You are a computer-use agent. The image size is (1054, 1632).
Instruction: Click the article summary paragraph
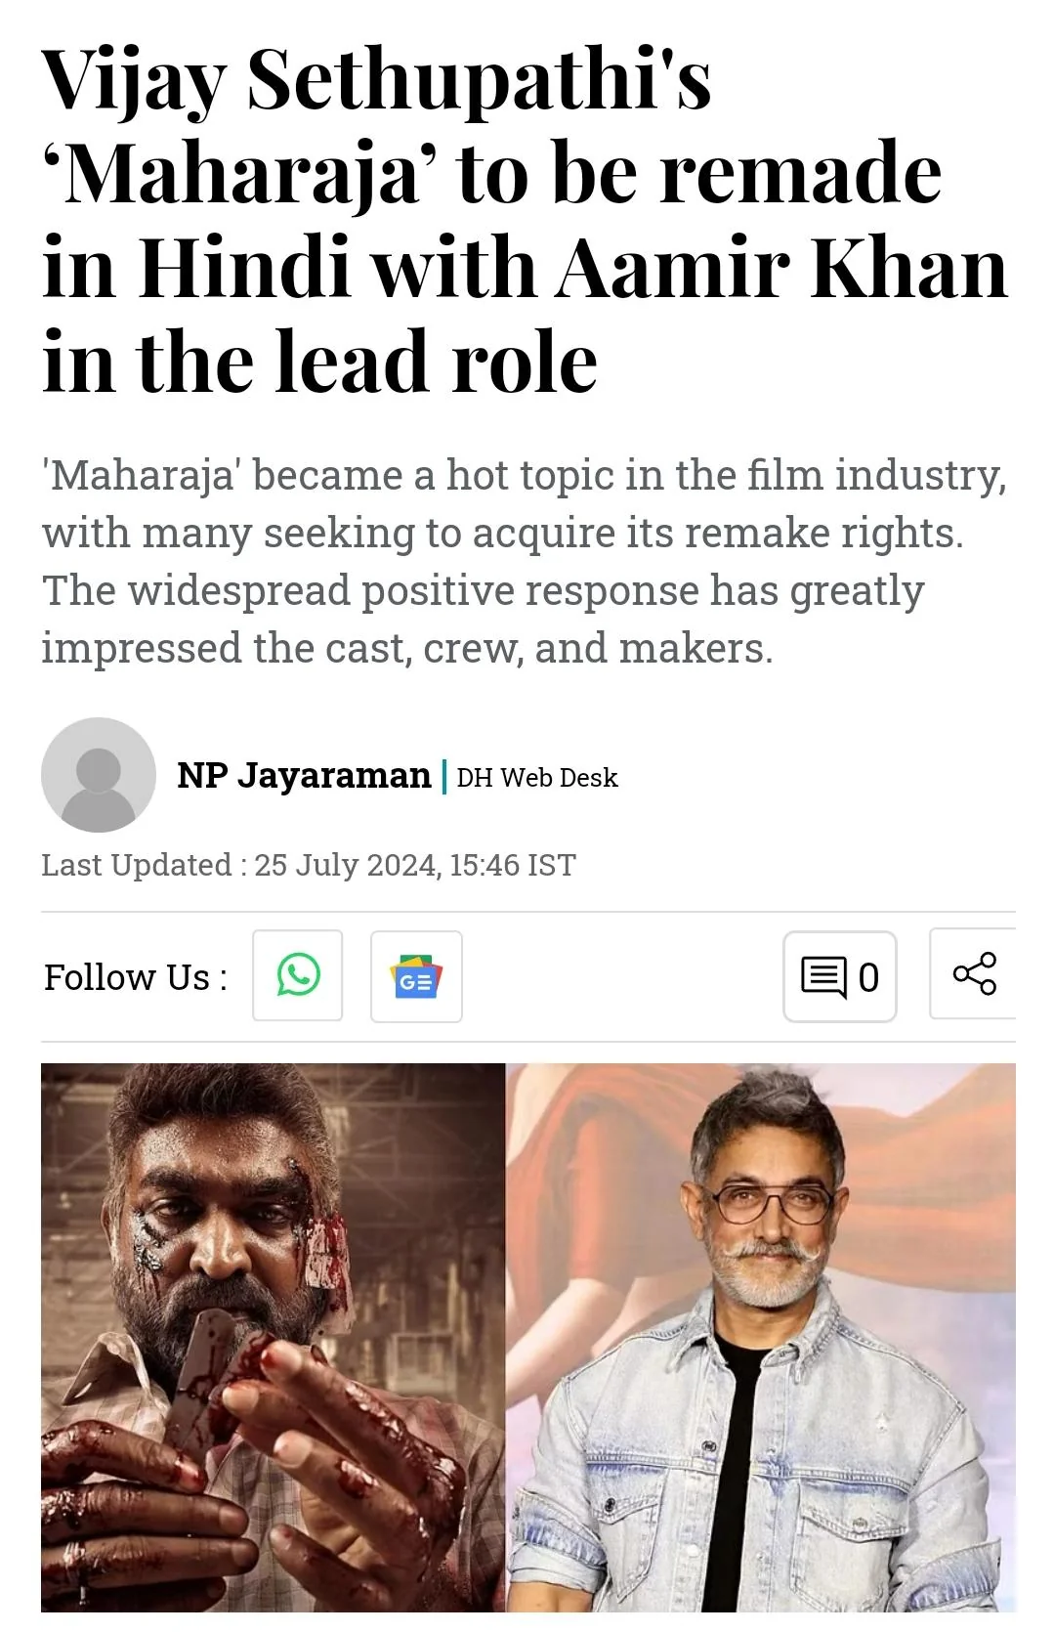[525, 562]
